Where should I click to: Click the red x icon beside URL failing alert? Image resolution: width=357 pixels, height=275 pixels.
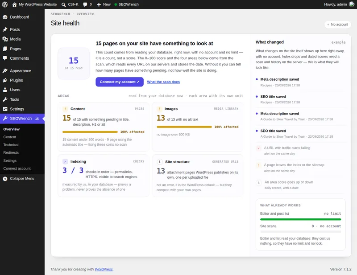point(258,148)
